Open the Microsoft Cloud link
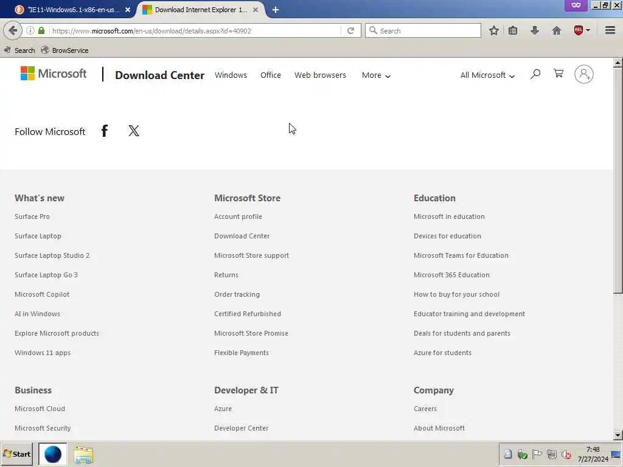This screenshot has width=623, height=467. [40, 409]
